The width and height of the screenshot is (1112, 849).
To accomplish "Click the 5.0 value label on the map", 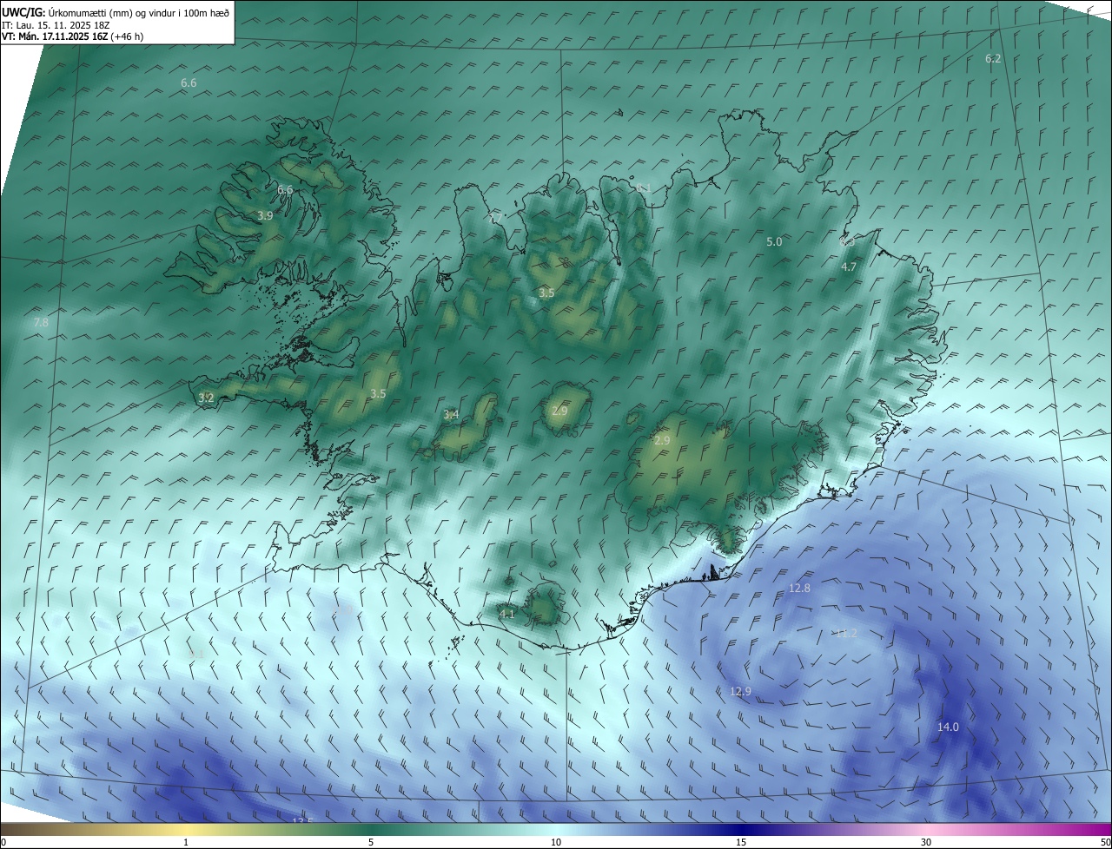I will [774, 241].
